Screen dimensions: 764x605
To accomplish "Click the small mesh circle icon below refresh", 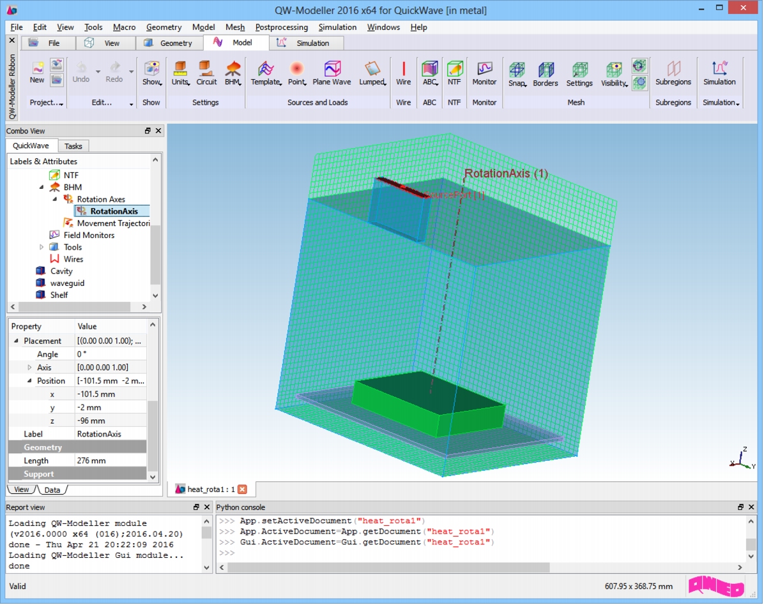I will pyautogui.click(x=639, y=82).
